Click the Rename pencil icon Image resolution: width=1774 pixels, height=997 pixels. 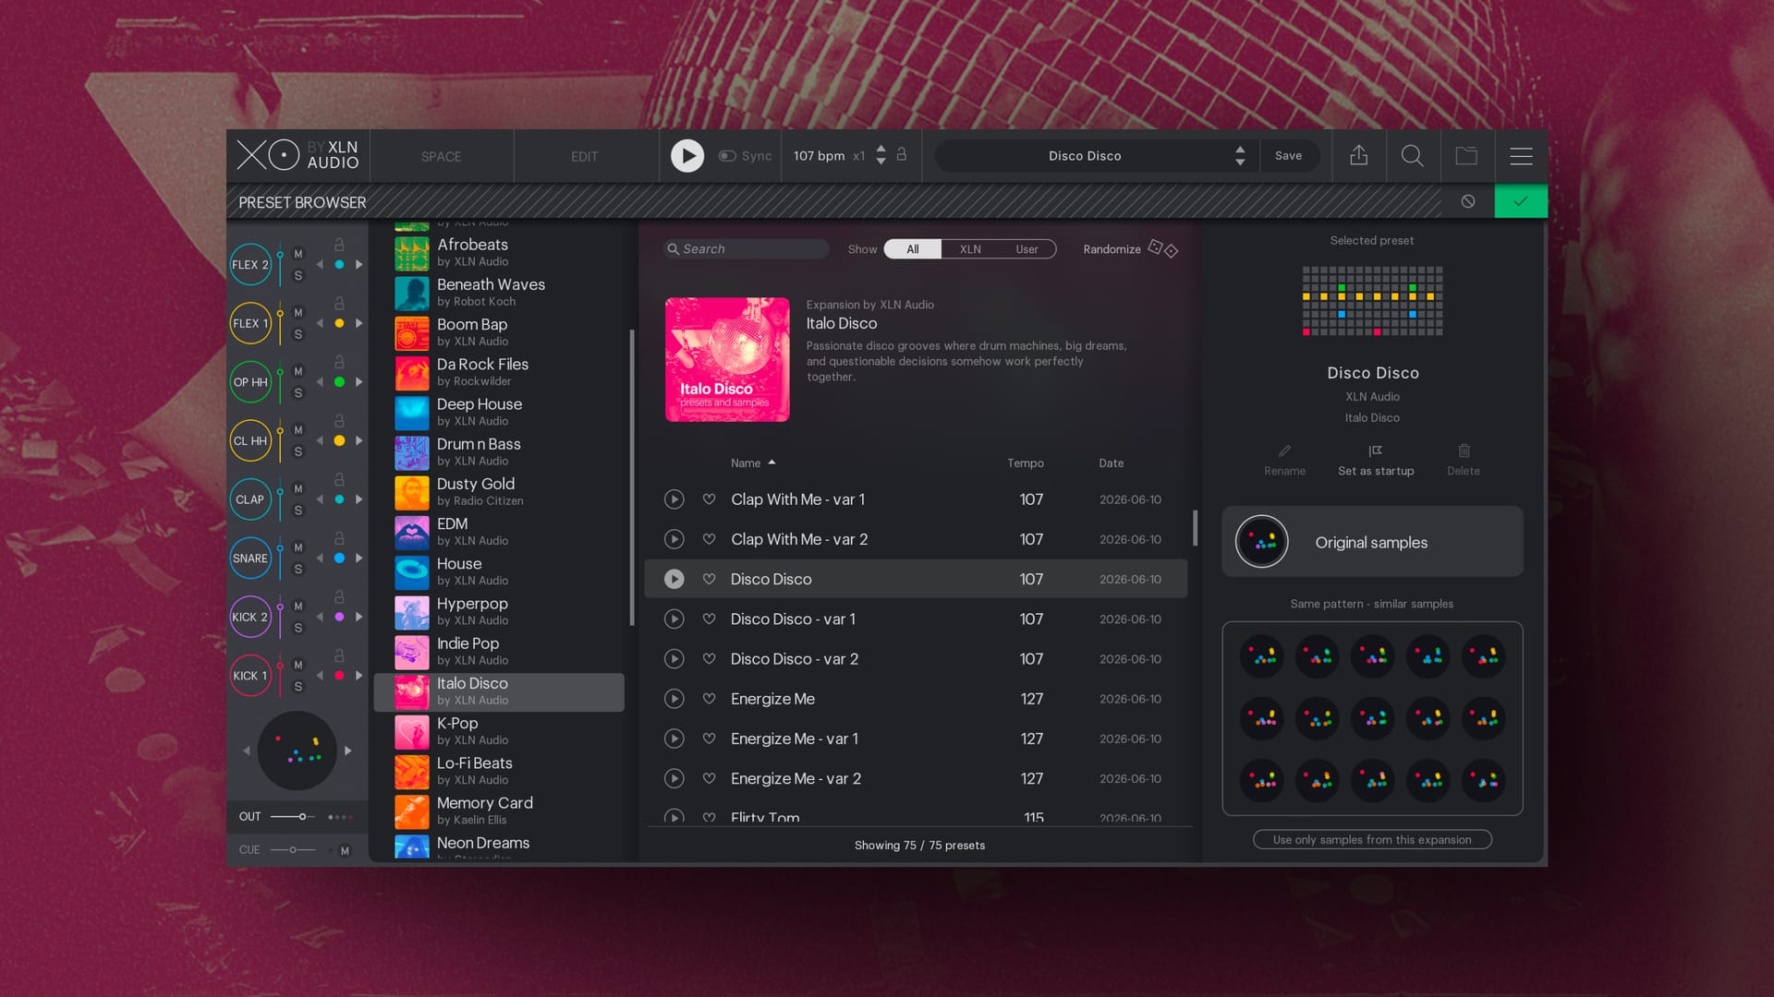[x=1284, y=450]
